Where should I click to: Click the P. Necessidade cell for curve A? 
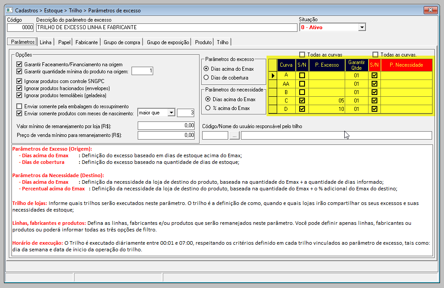[x=406, y=76]
